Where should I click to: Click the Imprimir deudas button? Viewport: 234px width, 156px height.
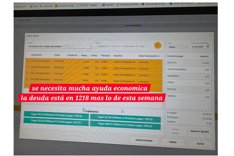(199, 131)
